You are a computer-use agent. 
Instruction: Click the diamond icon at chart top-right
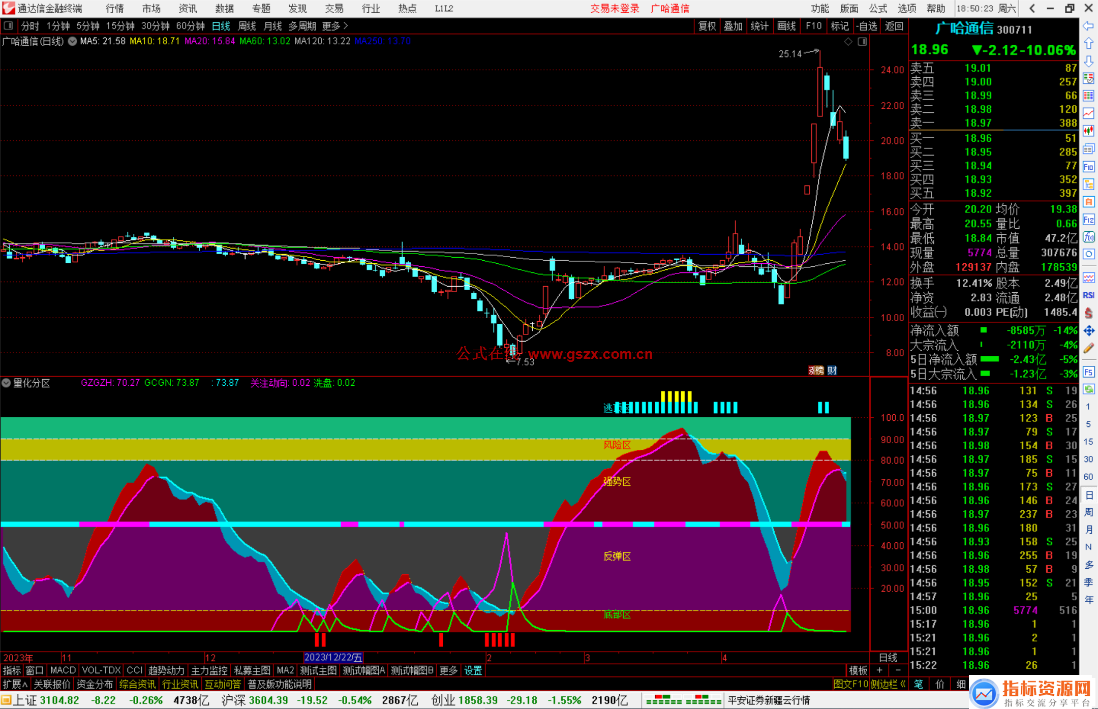(x=848, y=42)
